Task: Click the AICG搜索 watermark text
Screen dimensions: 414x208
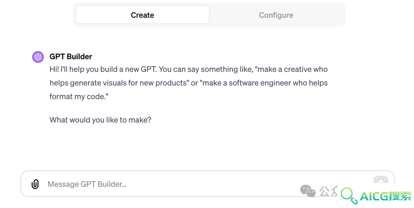Action: [x=386, y=197]
